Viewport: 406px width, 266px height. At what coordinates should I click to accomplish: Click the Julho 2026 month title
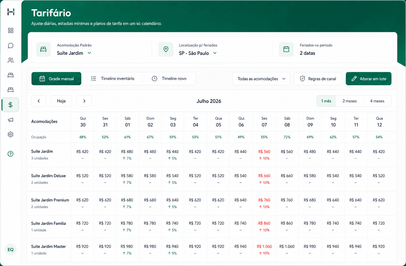[x=209, y=101]
